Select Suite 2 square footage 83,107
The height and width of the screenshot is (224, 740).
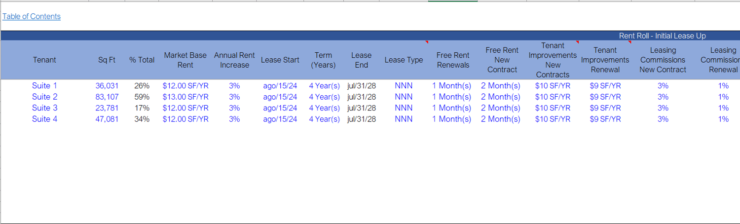click(107, 97)
